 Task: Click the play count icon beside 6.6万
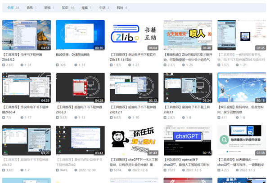point(111,118)
